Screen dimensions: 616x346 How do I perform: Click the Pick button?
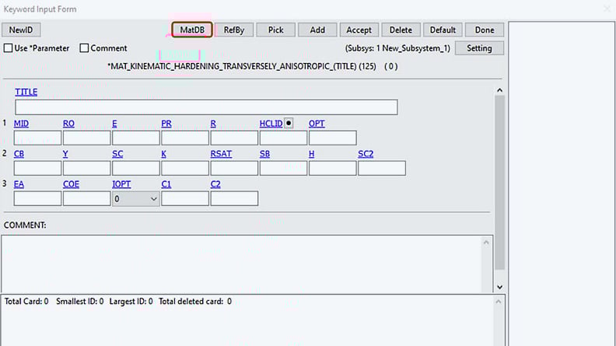[275, 30]
